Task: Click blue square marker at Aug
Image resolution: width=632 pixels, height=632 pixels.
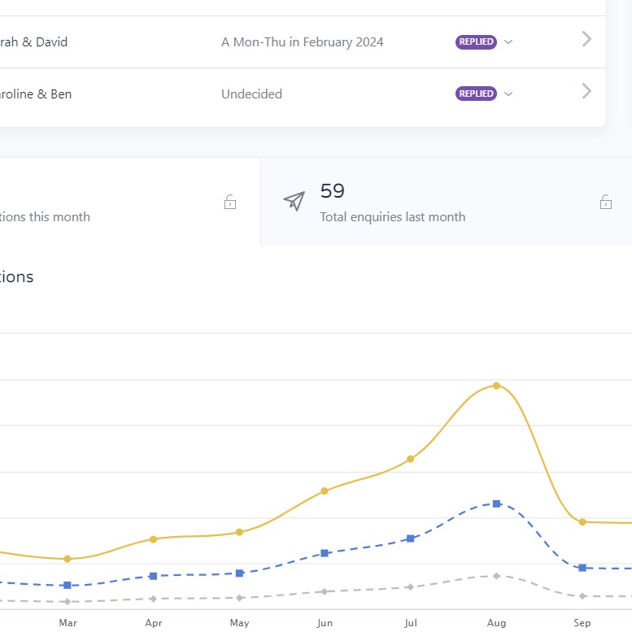Action: pos(496,503)
